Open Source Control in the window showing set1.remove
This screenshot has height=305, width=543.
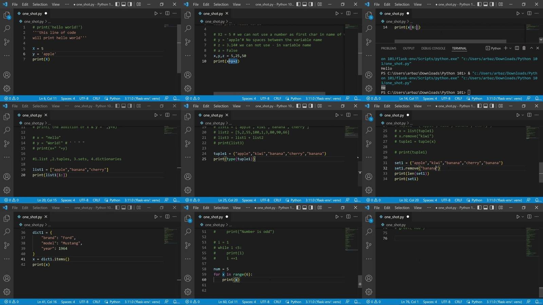pyautogui.click(x=369, y=144)
